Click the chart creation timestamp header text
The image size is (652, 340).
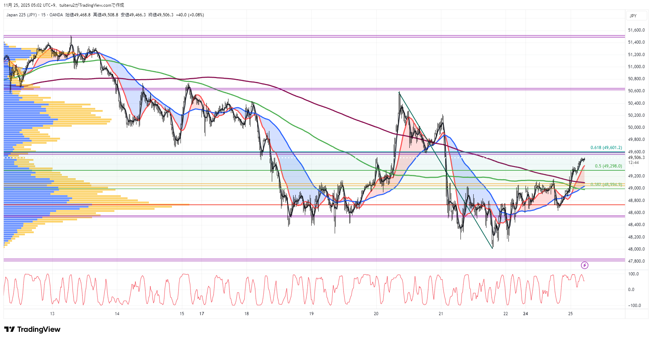[x=64, y=5]
